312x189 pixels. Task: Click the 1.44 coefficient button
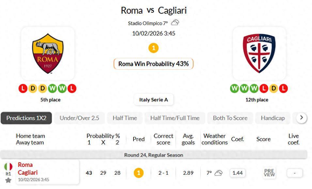pos(237,173)
